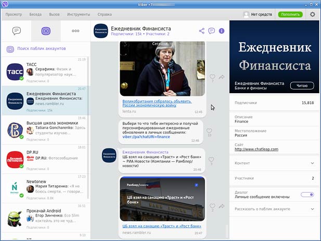The width and height of the screenshot is (321, 241).
Task: Open the Просмотр menu
Action: point(14,15)
